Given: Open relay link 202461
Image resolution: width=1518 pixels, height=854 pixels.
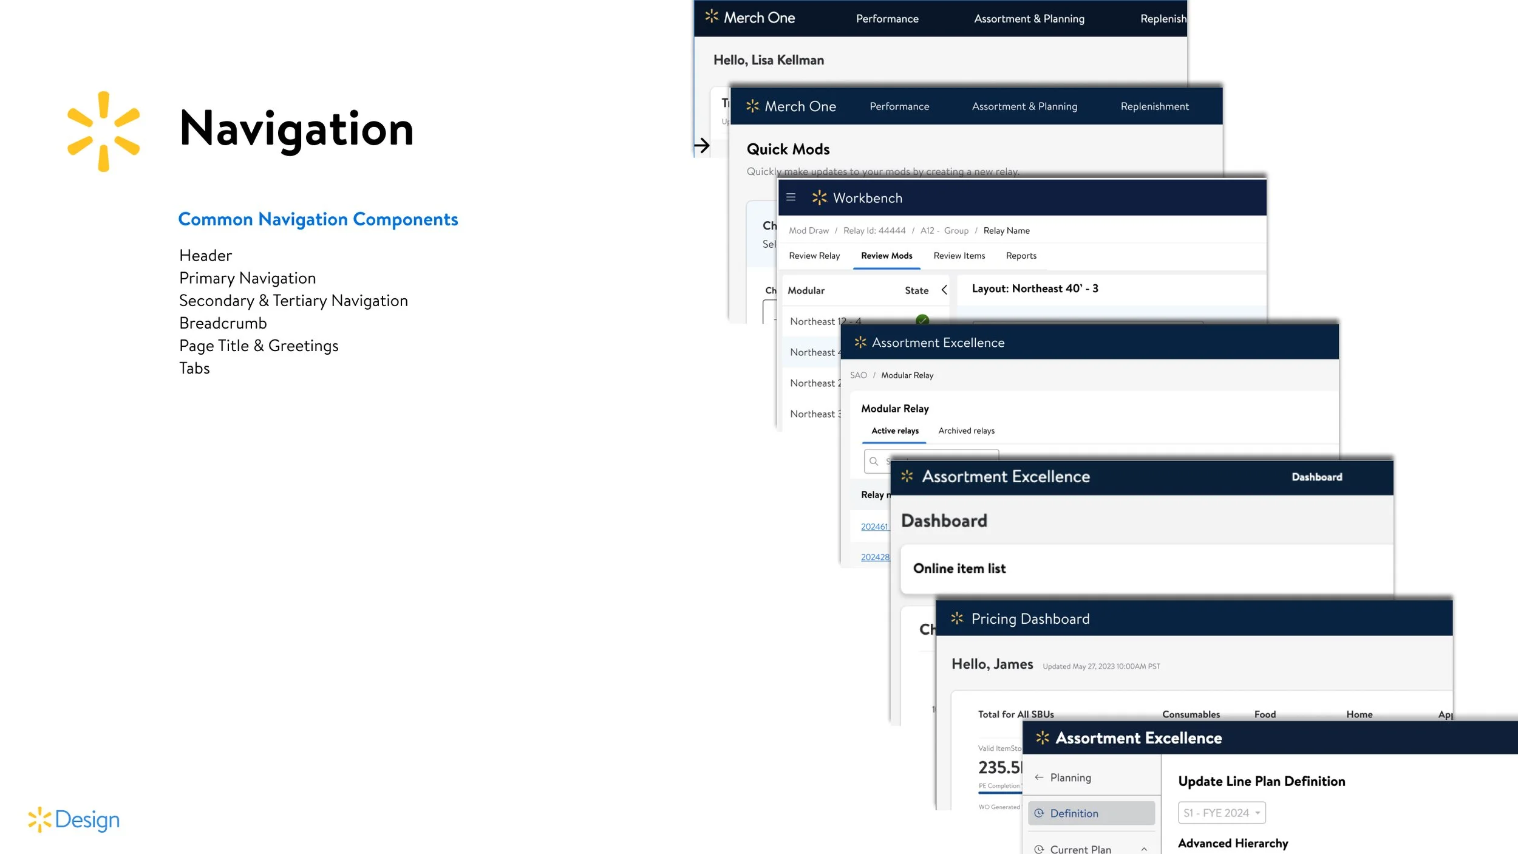Looking at the screenshot, I should [x=874, y=527].
